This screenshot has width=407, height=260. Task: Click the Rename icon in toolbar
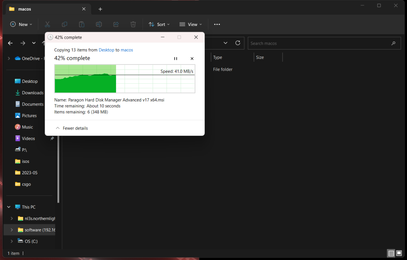[98, 24]
